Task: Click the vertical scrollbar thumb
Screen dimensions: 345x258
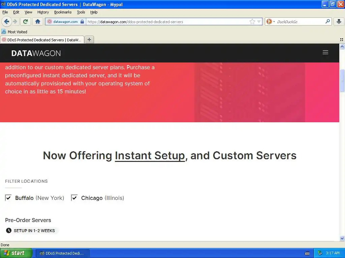Action: click(x=342, y=81)
